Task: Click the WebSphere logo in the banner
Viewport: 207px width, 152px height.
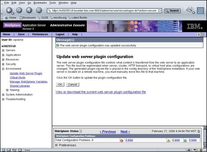Action: pos(12,25)
